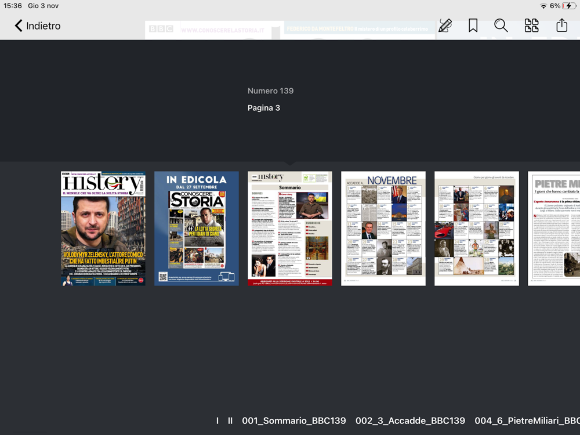
Task: Open the share menu icon
Action: coord(561,25)
